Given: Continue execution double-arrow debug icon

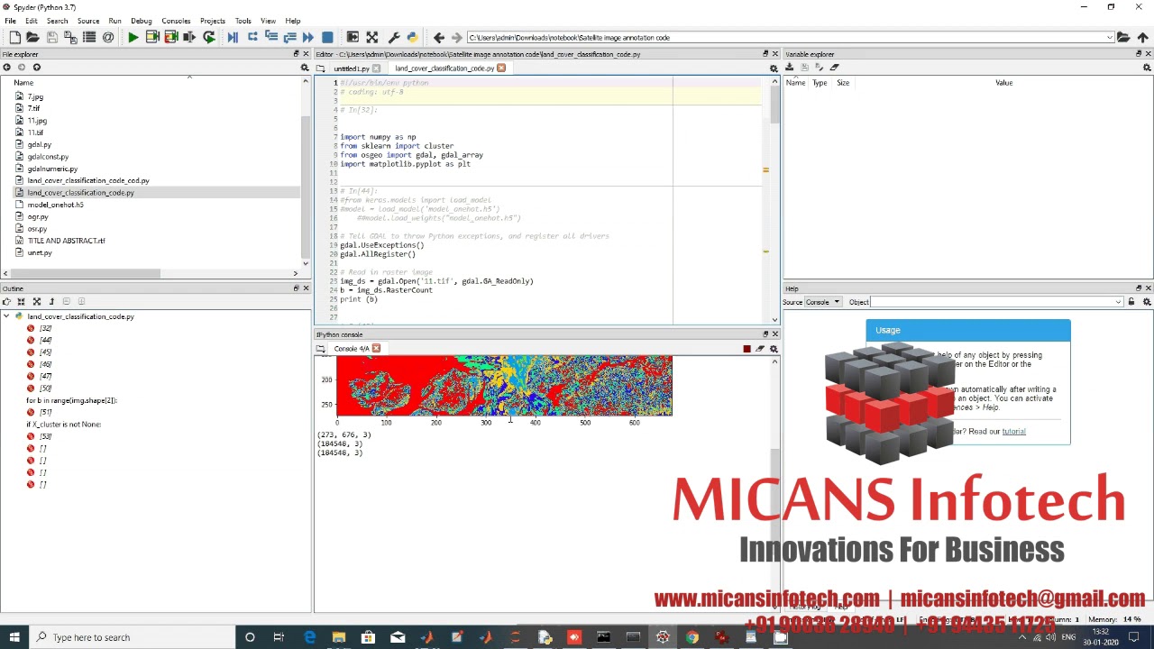Looking at the screenshot, I should click(x=308, y=37).
